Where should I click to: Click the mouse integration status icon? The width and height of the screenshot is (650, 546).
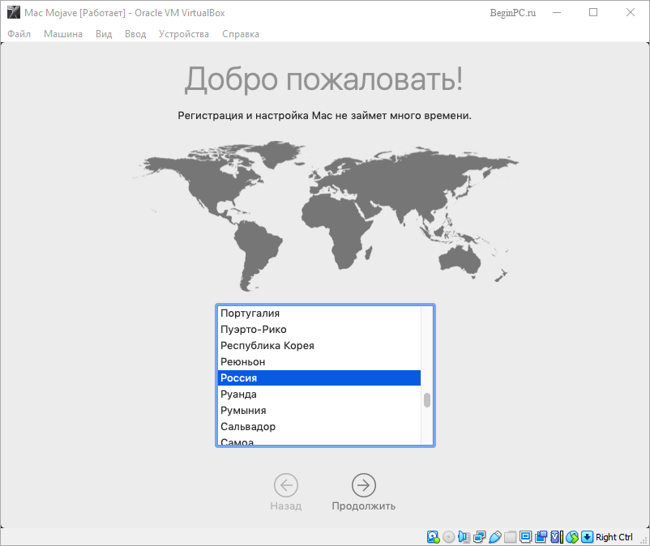point(572,537)
